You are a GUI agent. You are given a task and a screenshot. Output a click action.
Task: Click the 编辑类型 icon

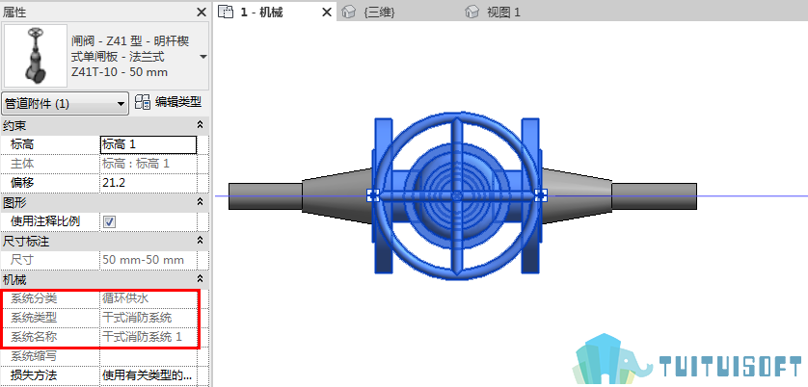143,102
